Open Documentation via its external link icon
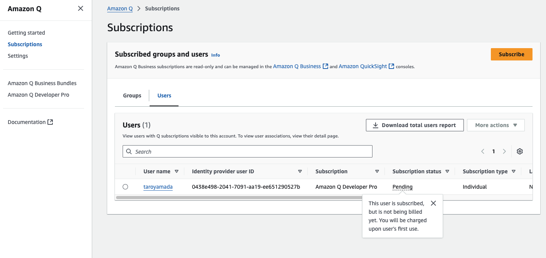The height and width of the screenshot is (258, 546). pyautogui.click(x=51, y=122)
